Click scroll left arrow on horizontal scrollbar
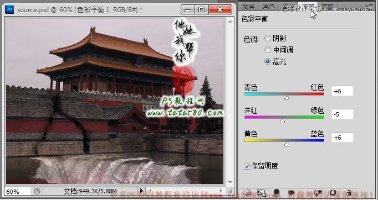 [x=150, y=191]
